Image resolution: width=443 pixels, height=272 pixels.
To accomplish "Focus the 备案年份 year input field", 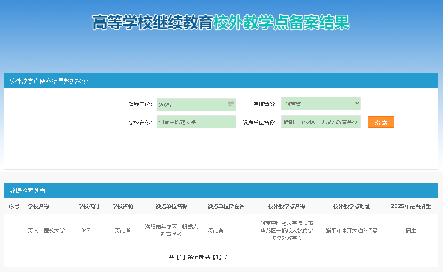I will (x=192, y=105).
